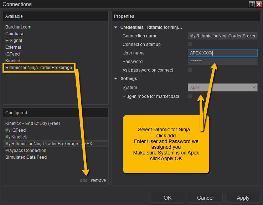The width and height of the screenshot is (263, 205).
Task: Click the remove link
Action: 98,180
